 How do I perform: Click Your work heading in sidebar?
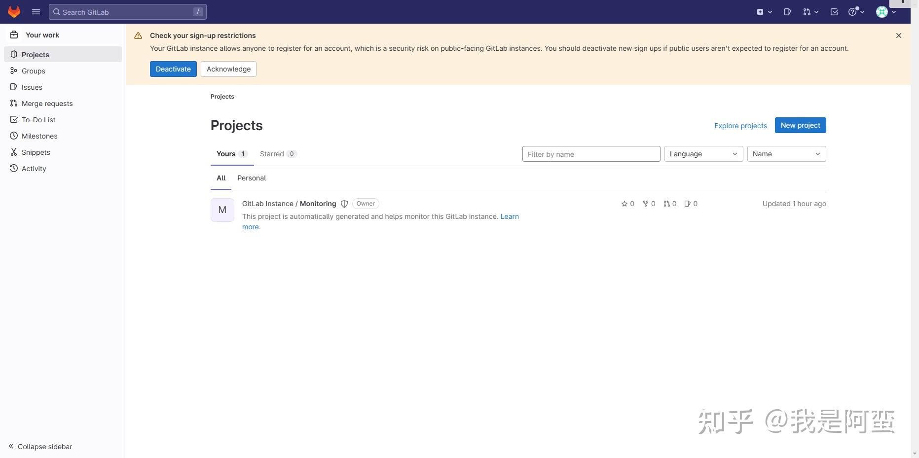42,35
